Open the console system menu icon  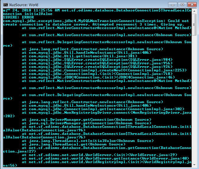6,5
